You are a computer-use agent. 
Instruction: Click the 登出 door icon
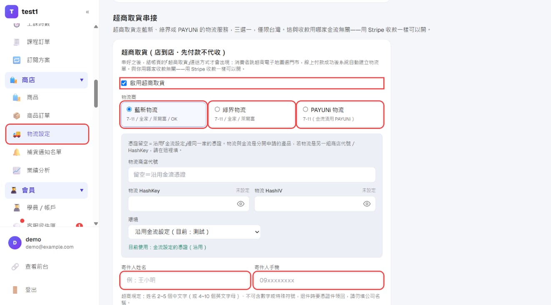click(x=15, y=290)
